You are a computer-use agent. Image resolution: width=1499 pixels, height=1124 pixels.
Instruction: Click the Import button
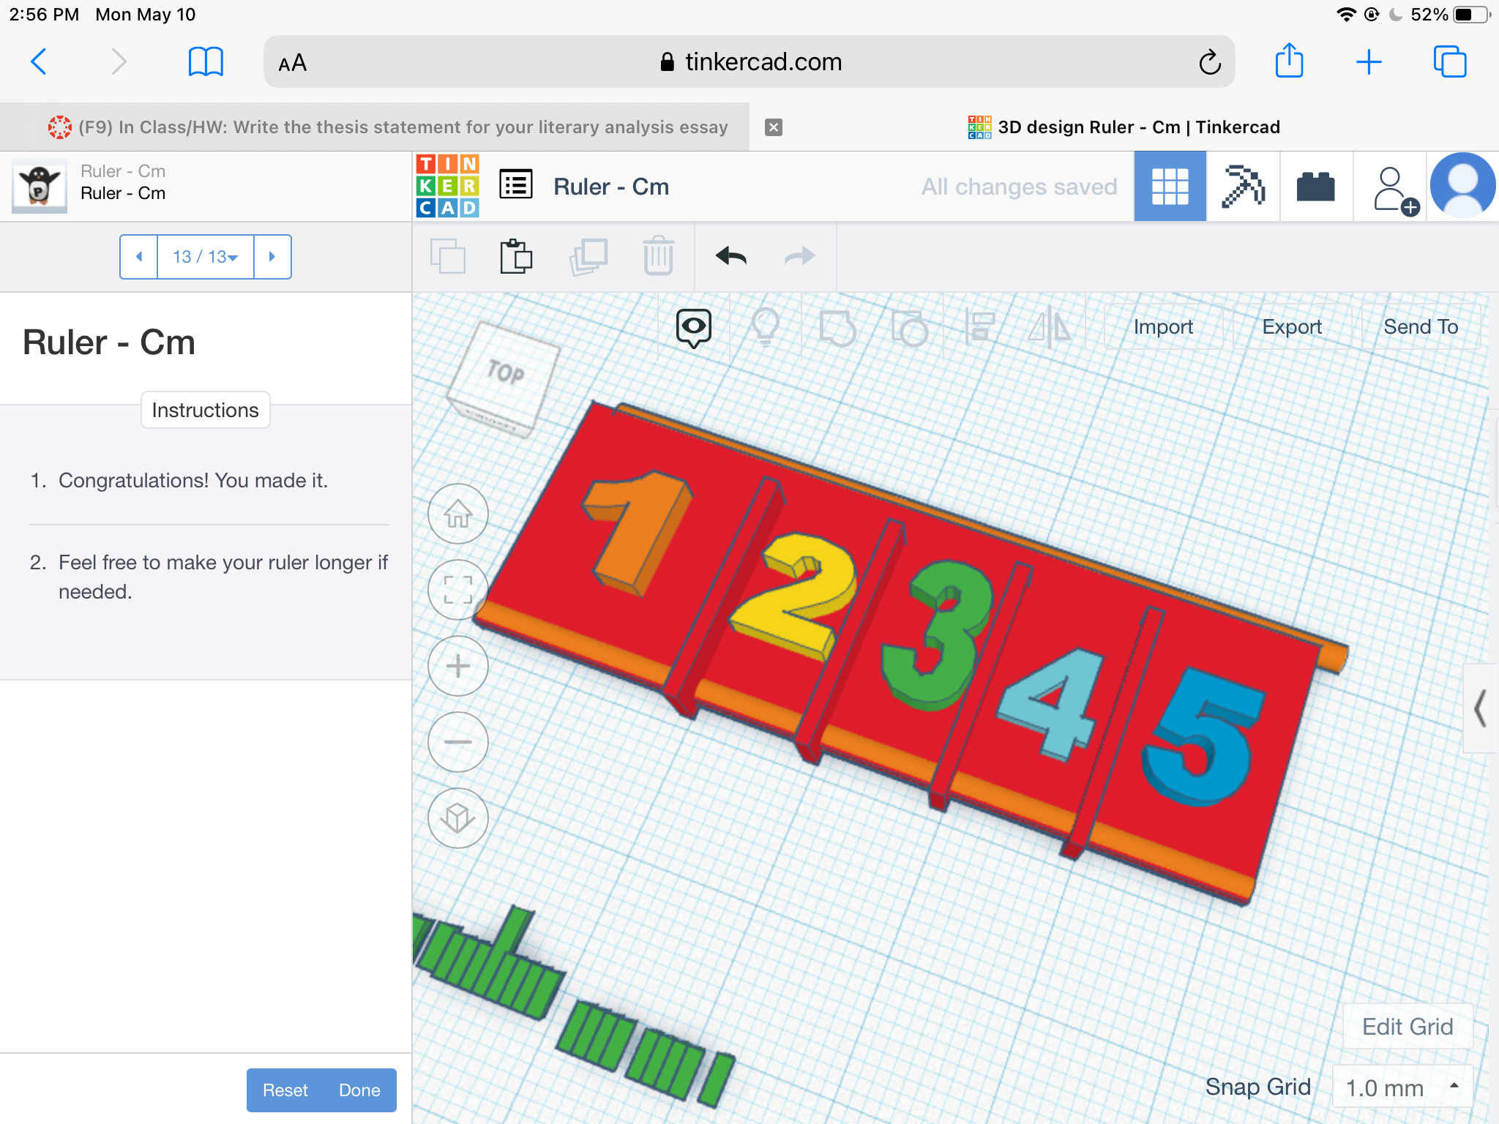coord(1163,327)
